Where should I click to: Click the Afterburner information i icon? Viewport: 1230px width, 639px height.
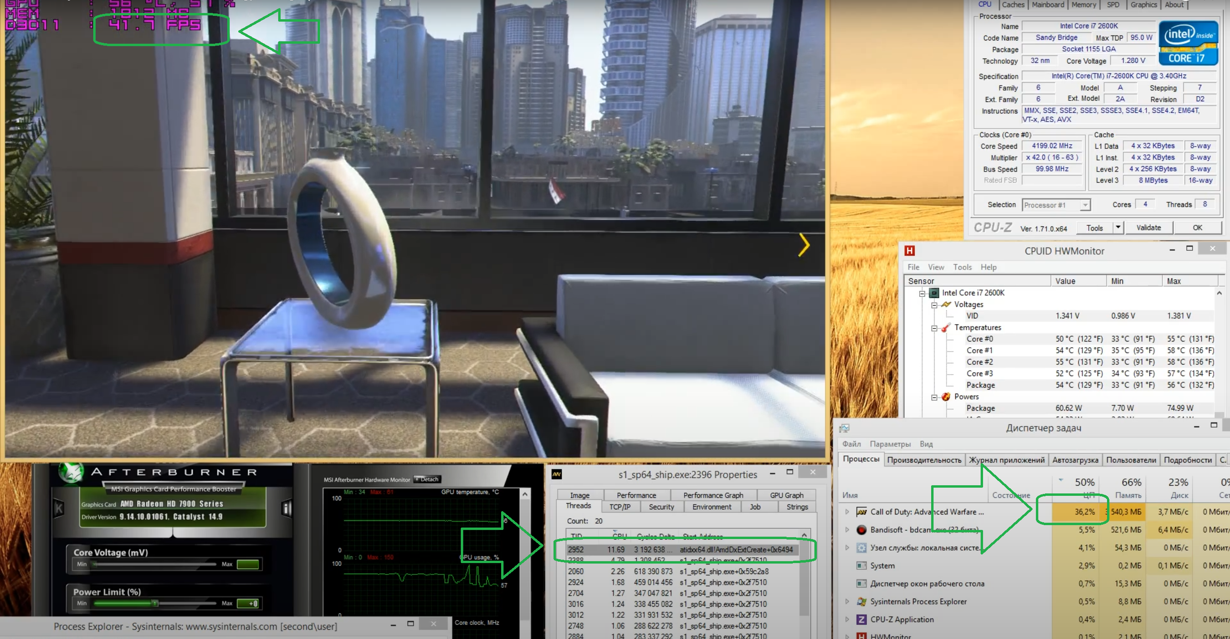click(287, 508)
